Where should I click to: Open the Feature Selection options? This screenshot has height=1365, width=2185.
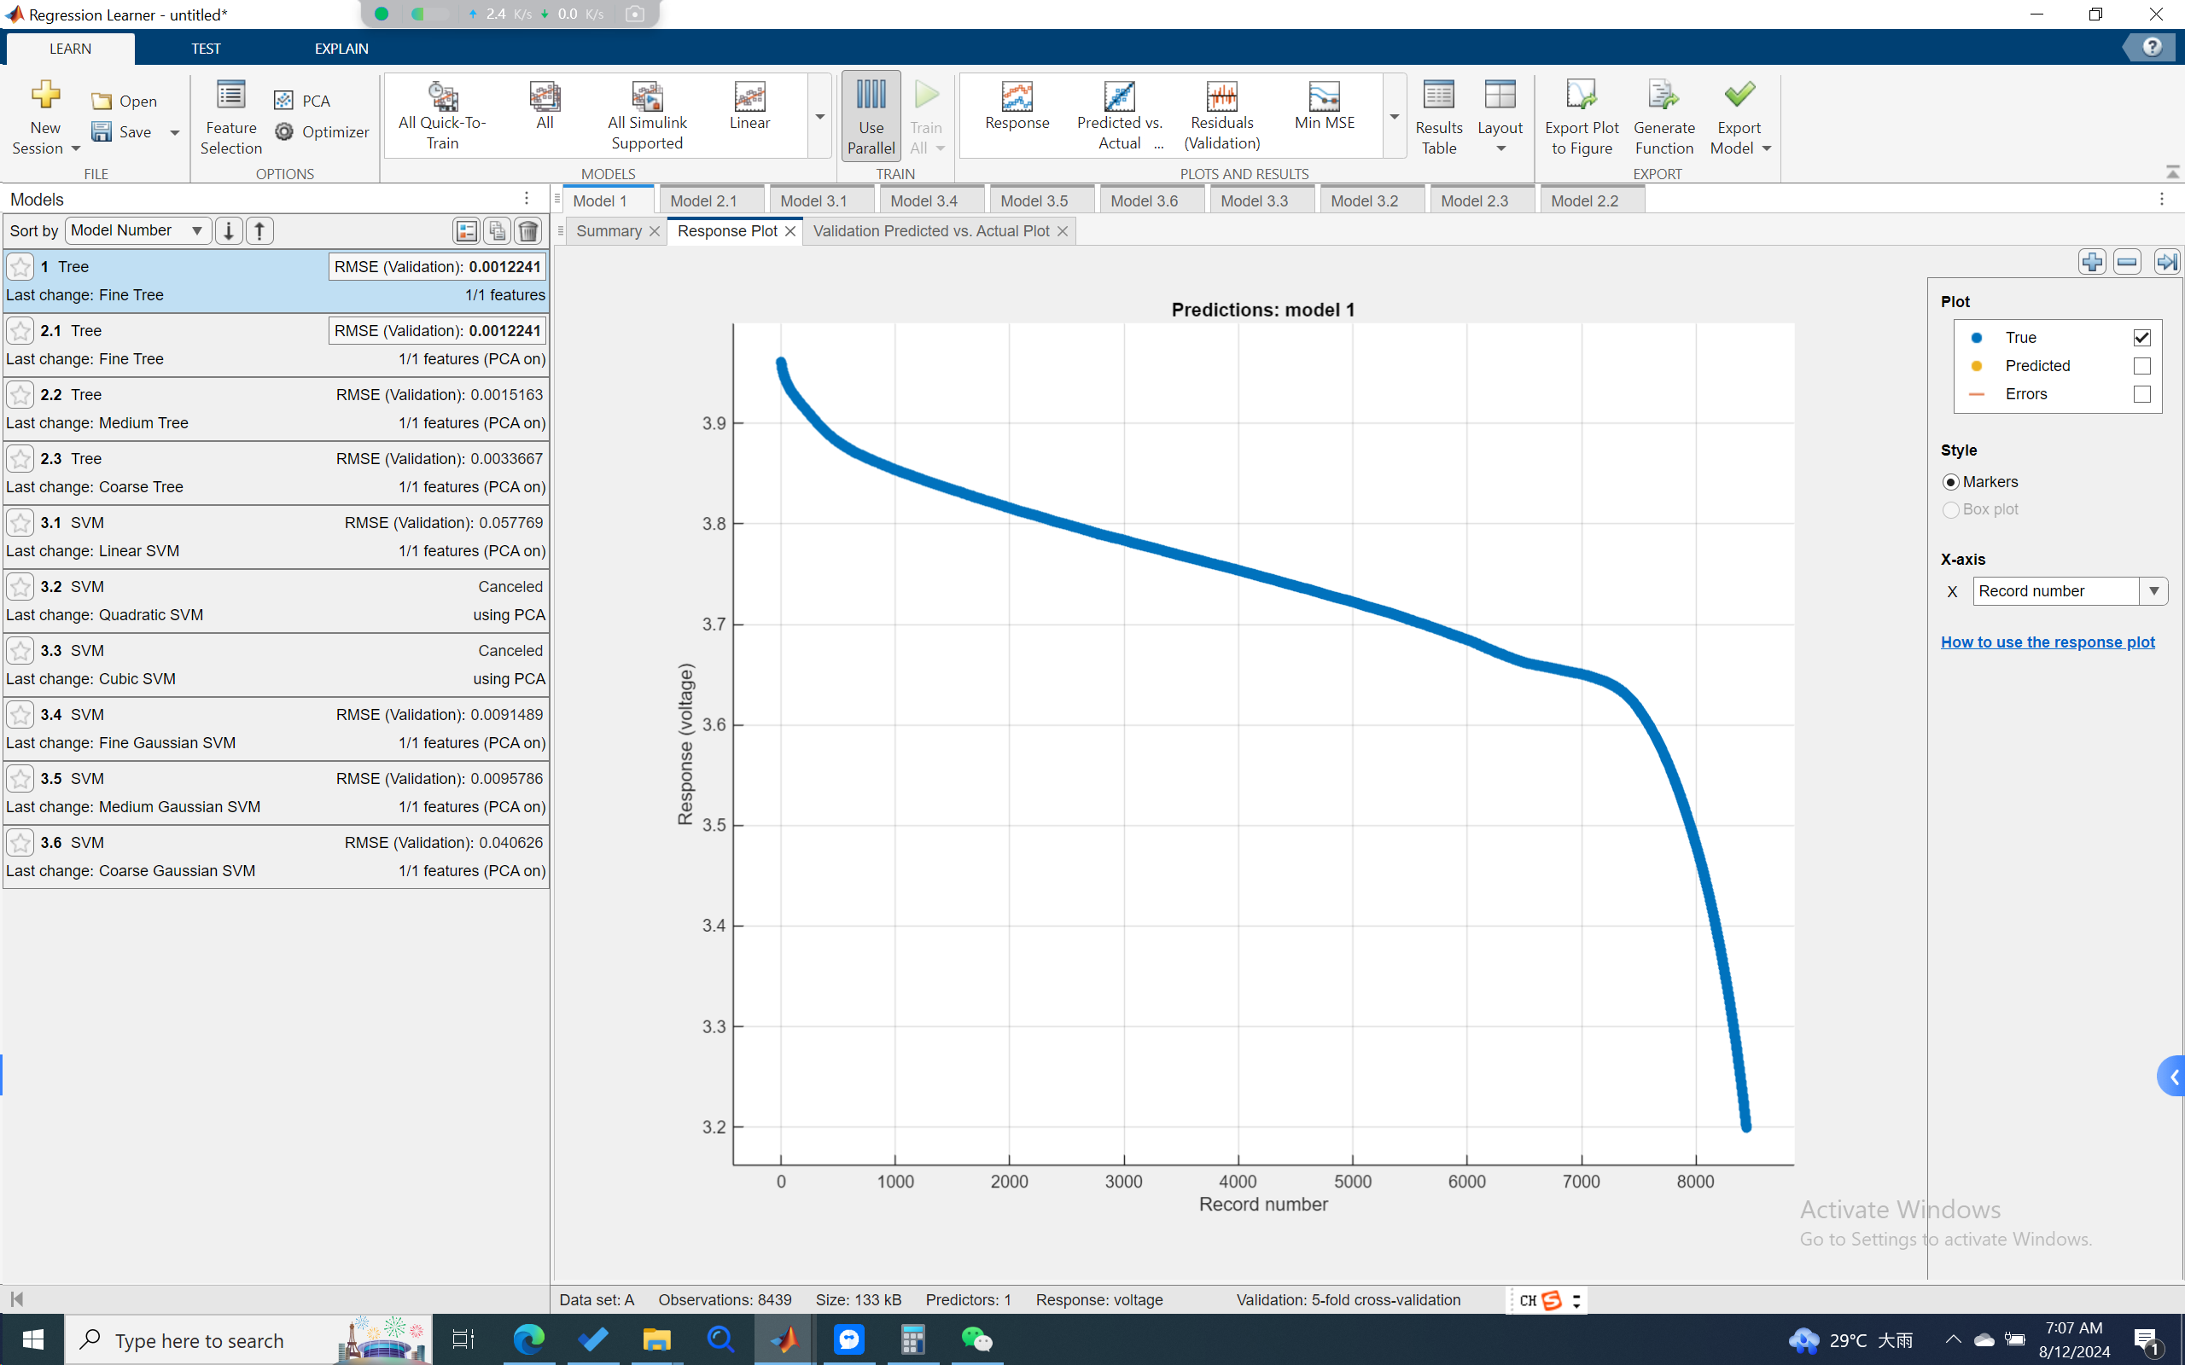click(230, 118)
